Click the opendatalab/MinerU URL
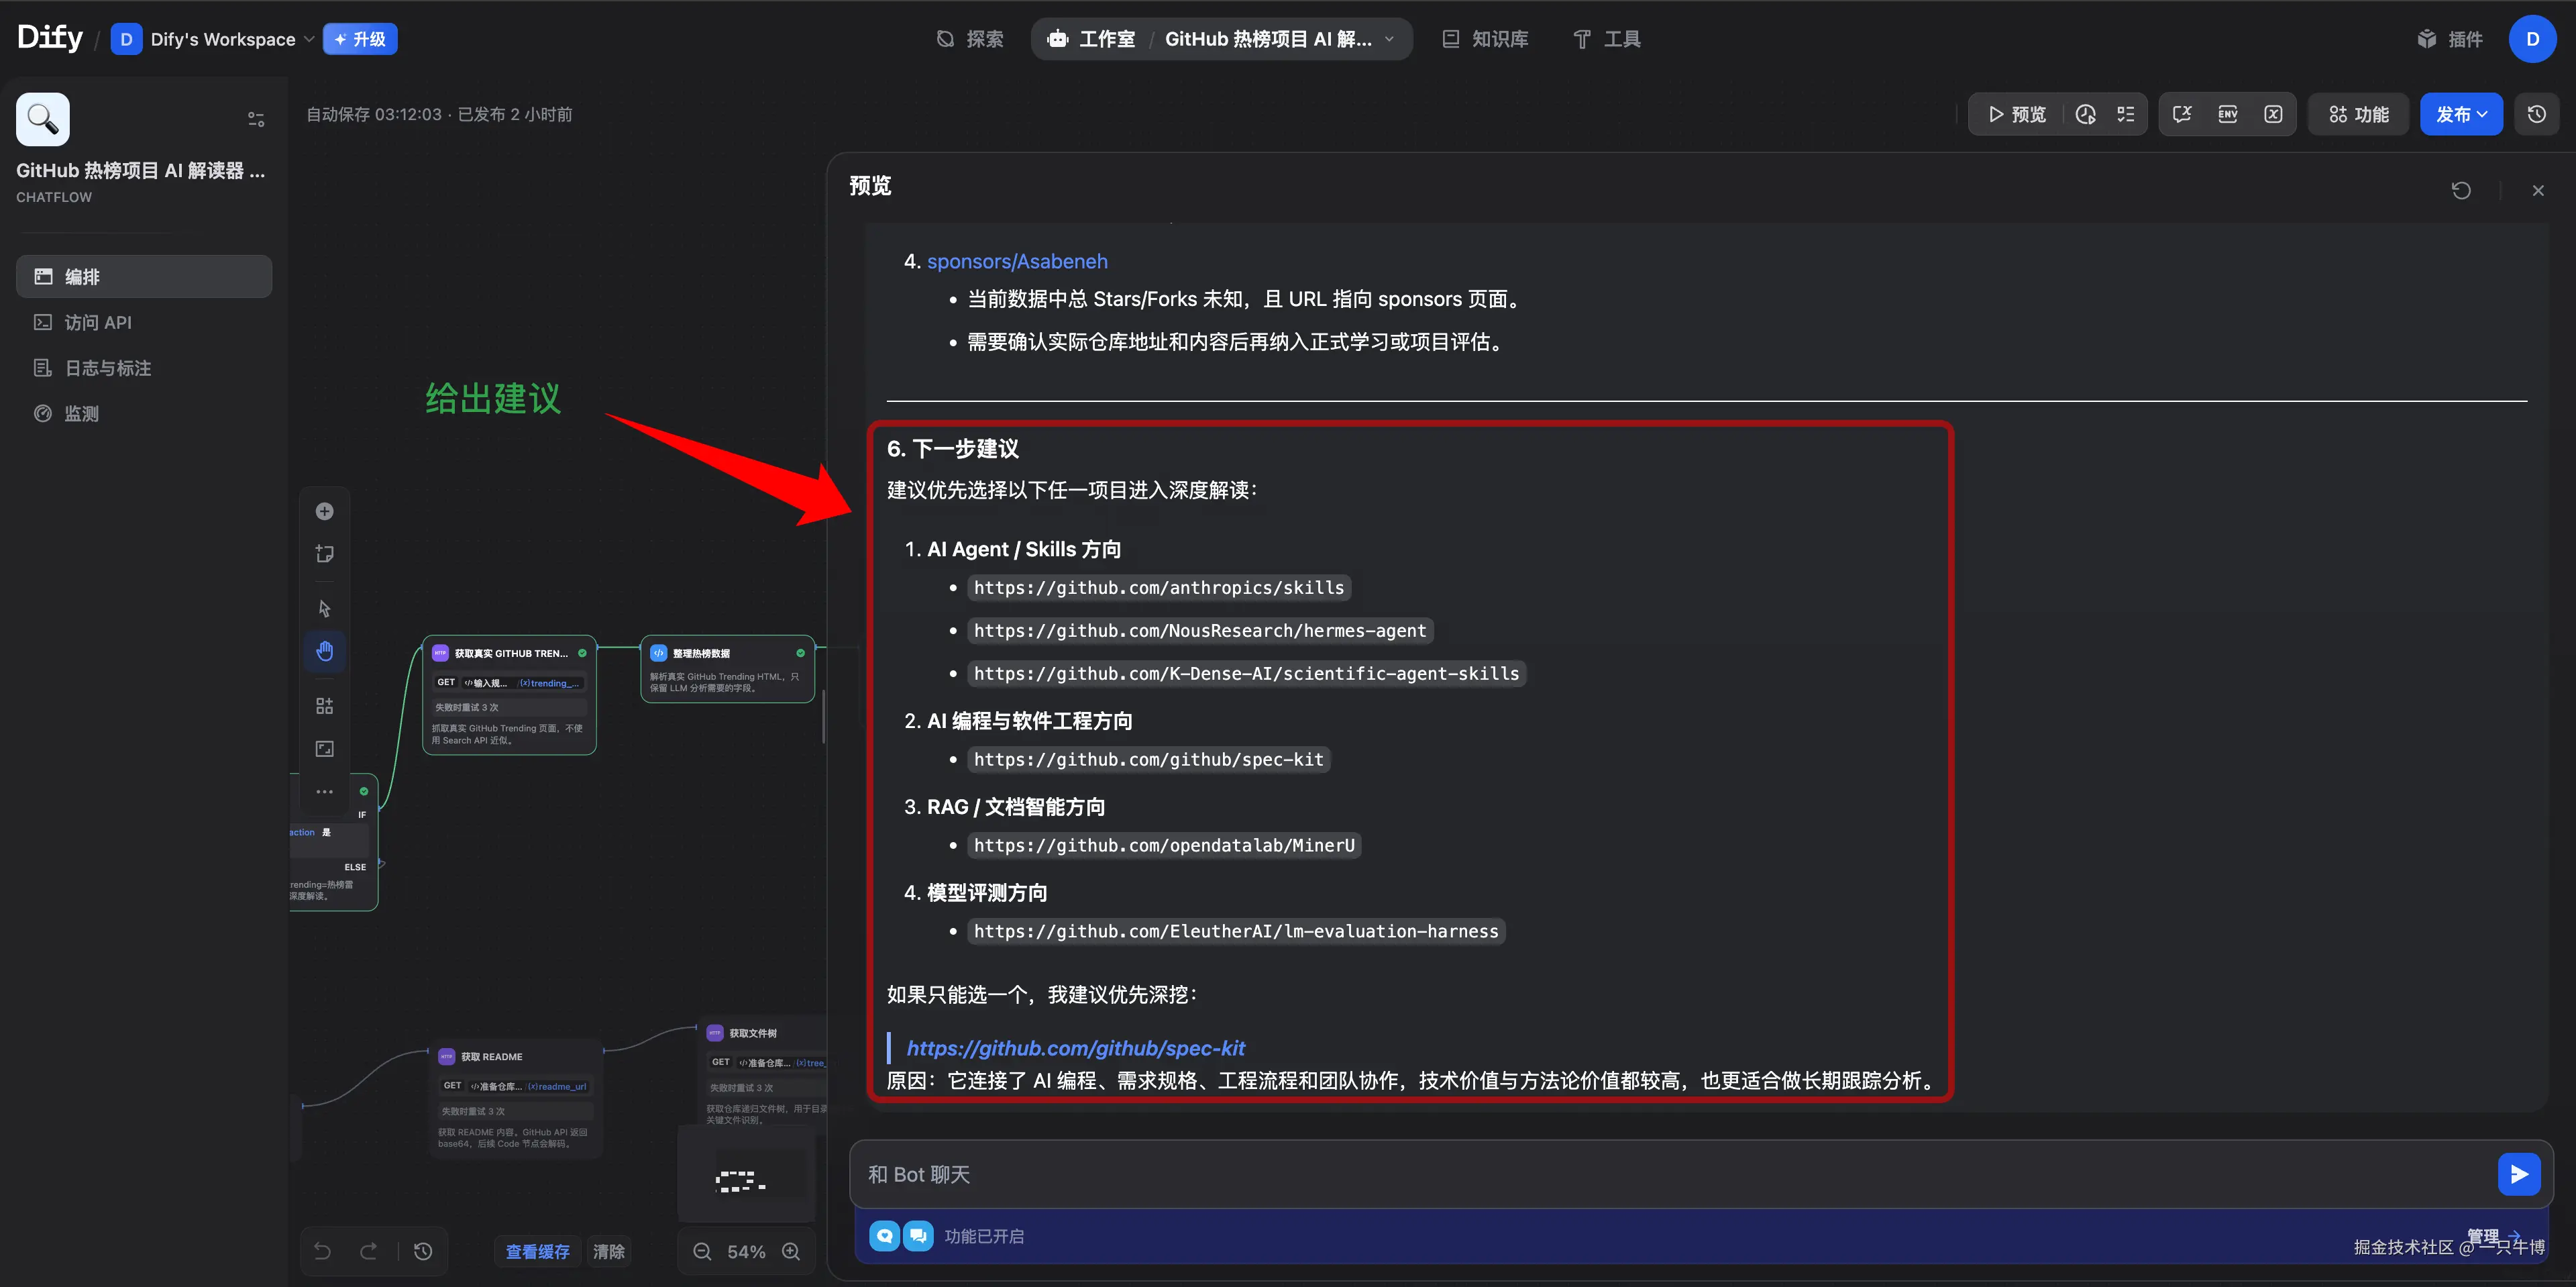This screenshot has height=1287, width=2576. click(x=1164, y=846)
